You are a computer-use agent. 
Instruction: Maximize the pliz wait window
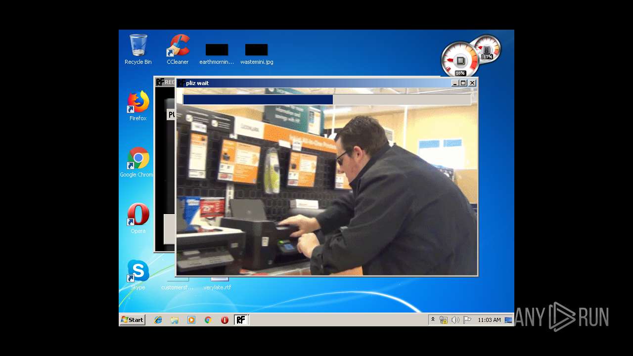tap(463, 83)
